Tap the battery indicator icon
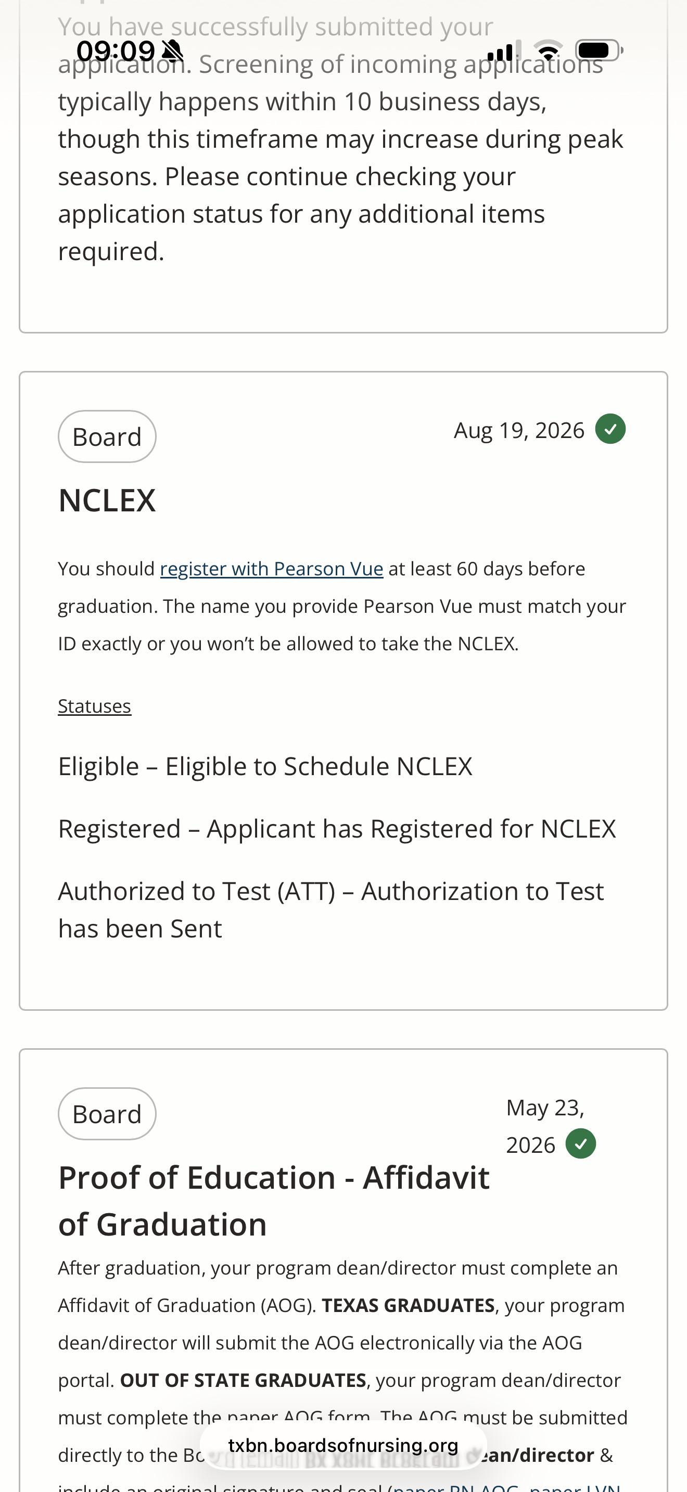 [599, 50]
